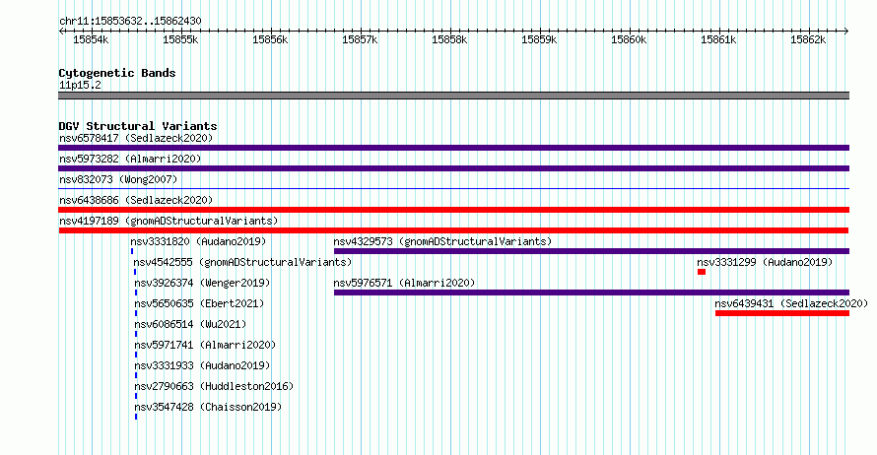Open nsv2790663 (Huddleston2016) label
Viewport: 877px width, 455px height.
pos(214,386)
